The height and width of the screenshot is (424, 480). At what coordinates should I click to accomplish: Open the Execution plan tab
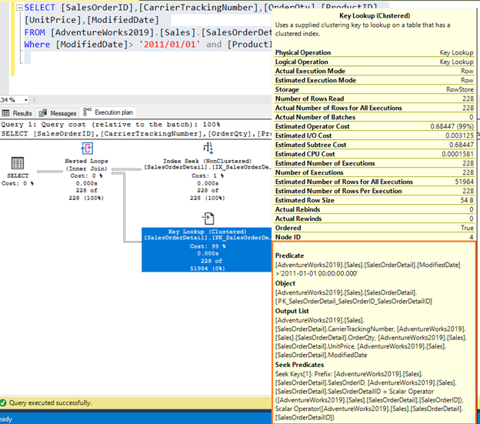(108, 112)
